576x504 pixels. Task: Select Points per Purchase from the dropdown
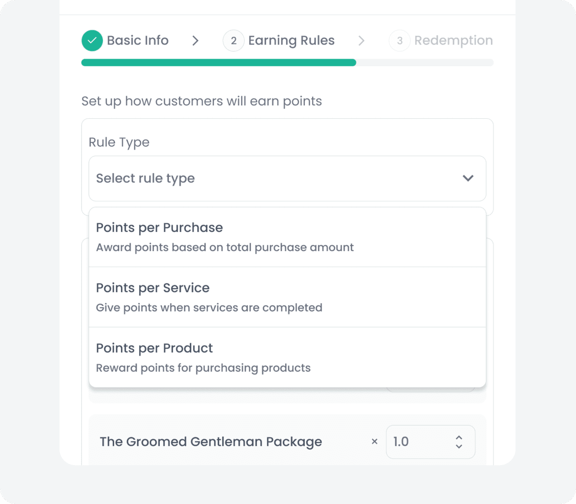(287, 236)
